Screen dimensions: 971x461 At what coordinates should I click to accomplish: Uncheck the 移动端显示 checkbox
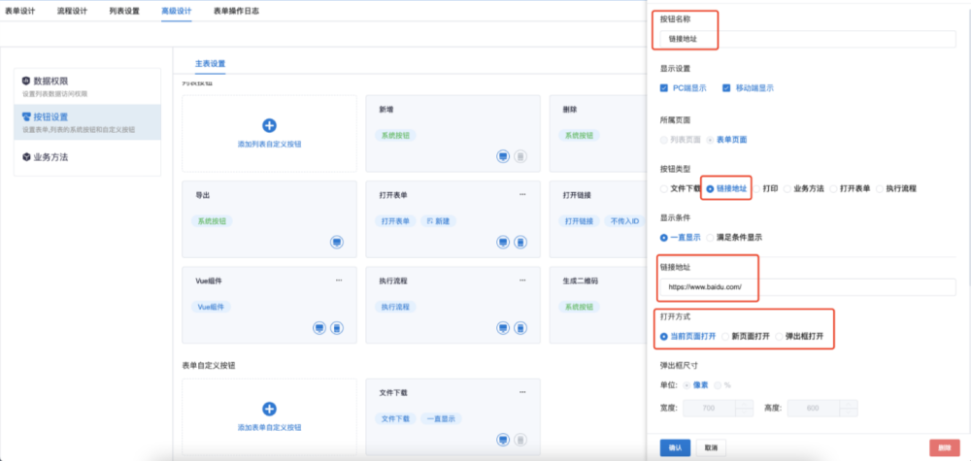pos(726,87)
